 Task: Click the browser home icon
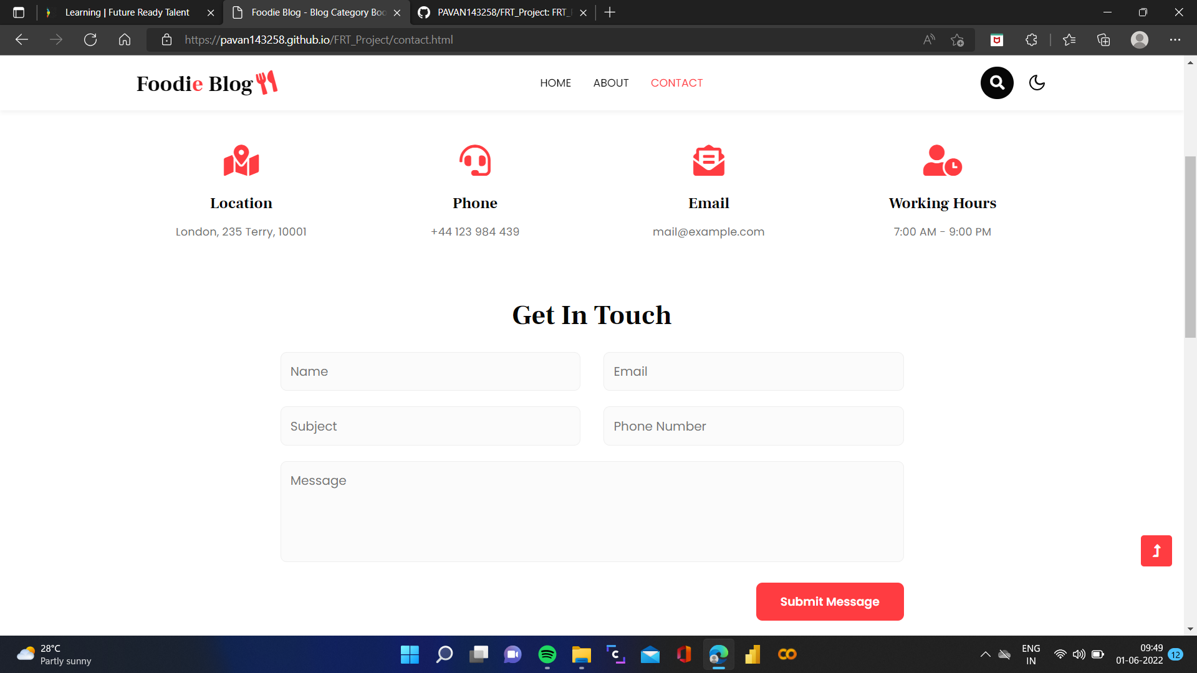(125, 40)
